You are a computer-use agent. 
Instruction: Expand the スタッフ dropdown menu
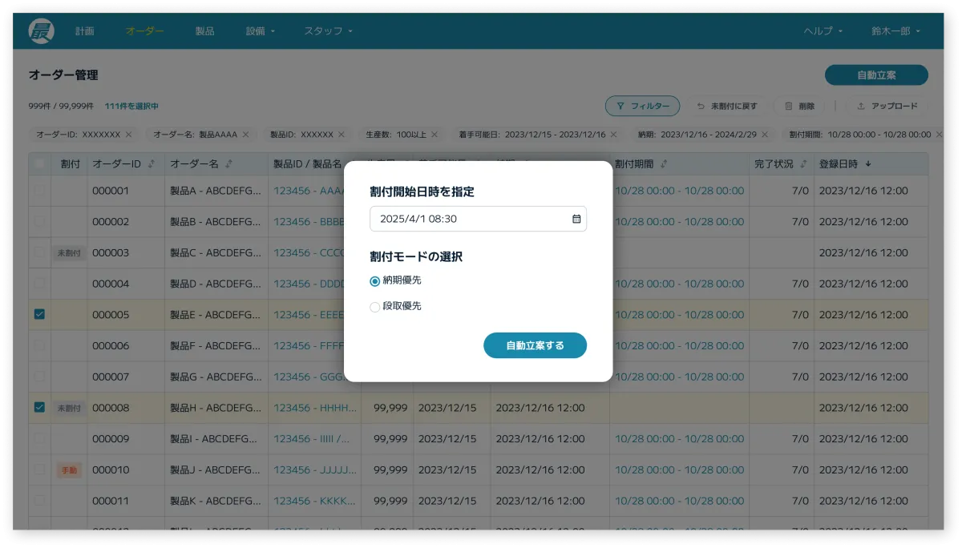click(328, 31)
